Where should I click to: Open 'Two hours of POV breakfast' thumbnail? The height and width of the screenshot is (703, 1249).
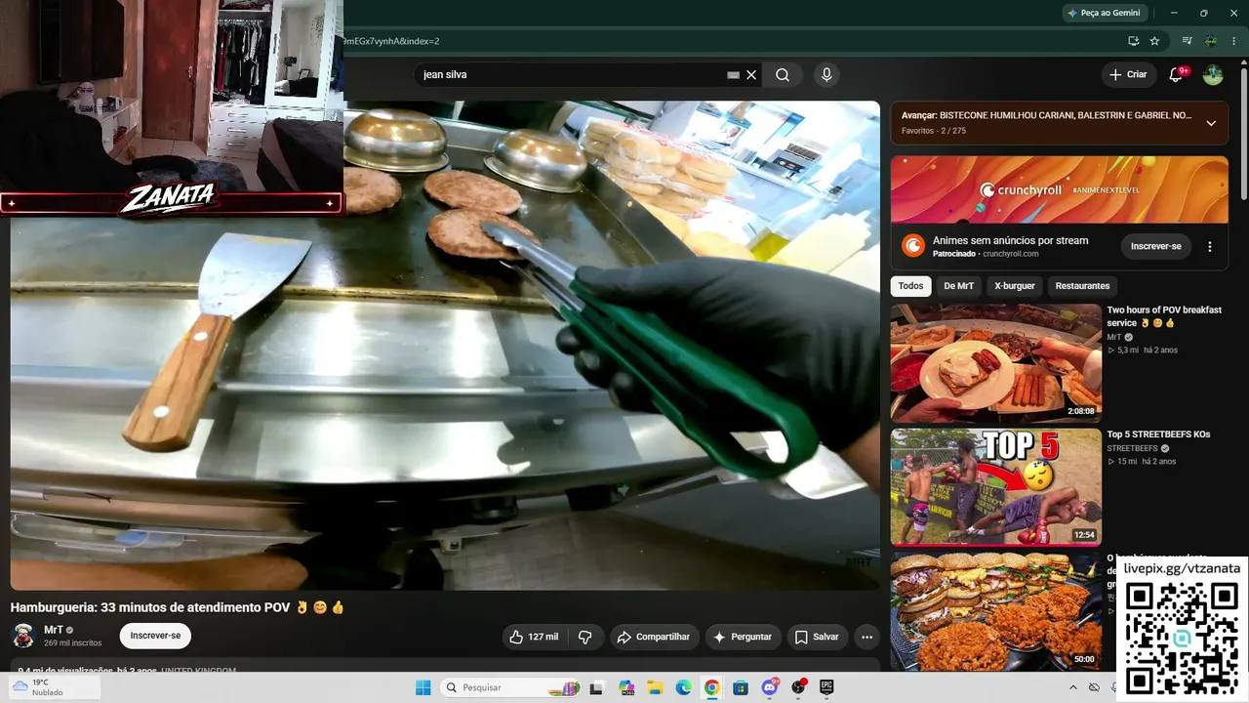click(x=996, y=363)
